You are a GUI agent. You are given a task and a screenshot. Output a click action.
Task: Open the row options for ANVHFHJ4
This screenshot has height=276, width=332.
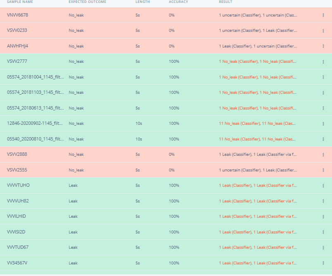pyautogui.click(x=323, y=46)
